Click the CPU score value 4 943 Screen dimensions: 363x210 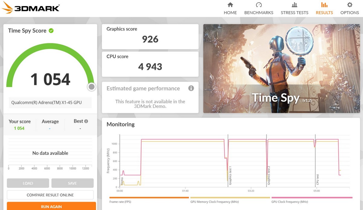[x=150, y=66]
